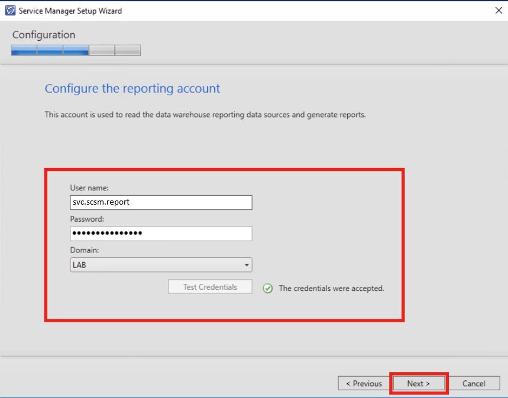The image size is (508, 398).
Task: Cancel the setup wizard
Action: coord(473,383)
